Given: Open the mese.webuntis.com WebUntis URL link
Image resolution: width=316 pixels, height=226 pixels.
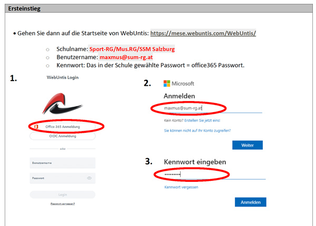Looking at the screenshot, I should pyautogui.click(x=203, y=33).
